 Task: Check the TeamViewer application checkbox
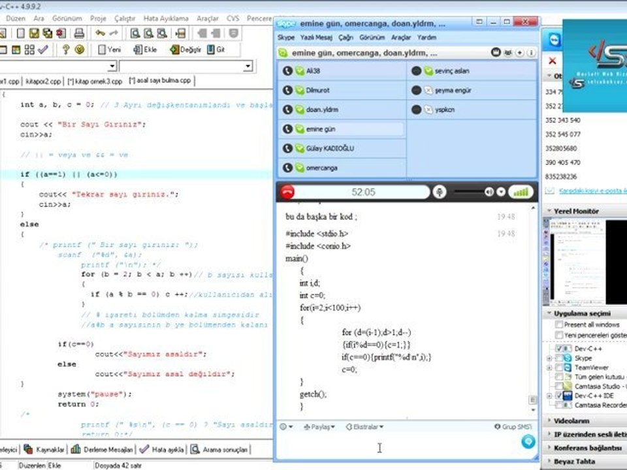coord(559,368)
